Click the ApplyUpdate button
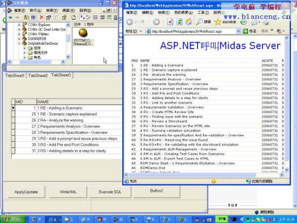Screen dimensions: 297x223 (x=26, y=192)
